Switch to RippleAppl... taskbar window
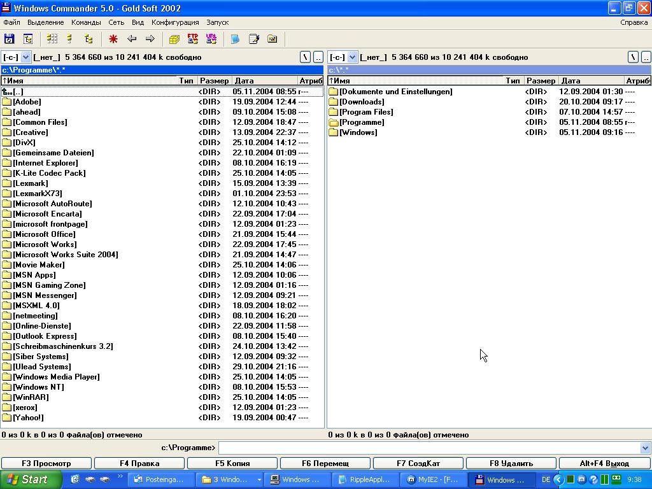The width and height of the screenshot is (652, 489). pos(366,480)
